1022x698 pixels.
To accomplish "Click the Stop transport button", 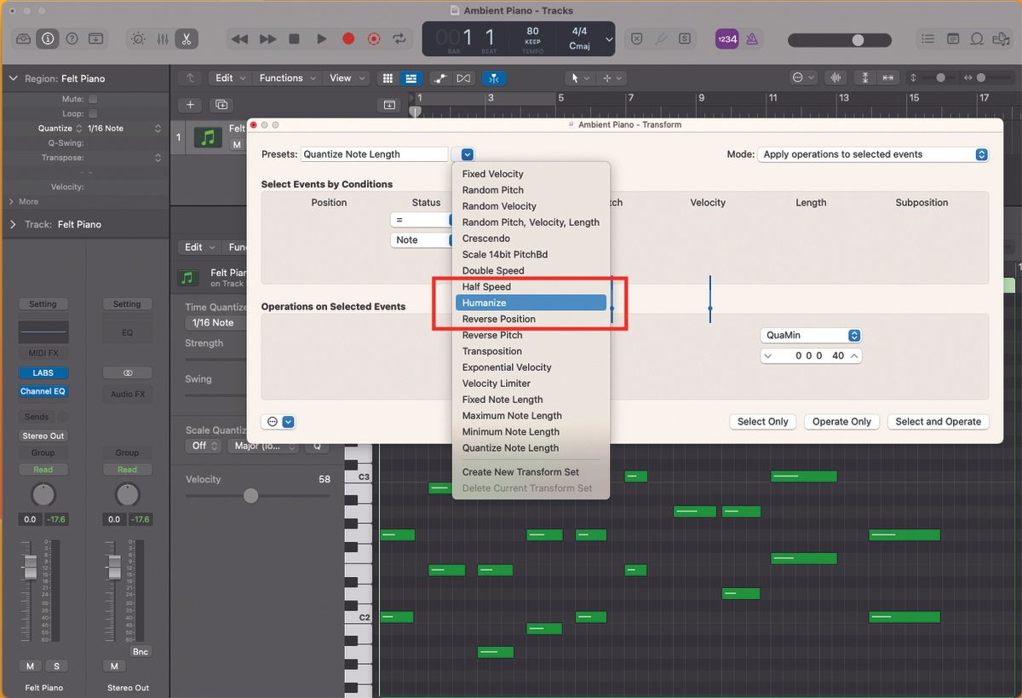I will click(295, 39).
